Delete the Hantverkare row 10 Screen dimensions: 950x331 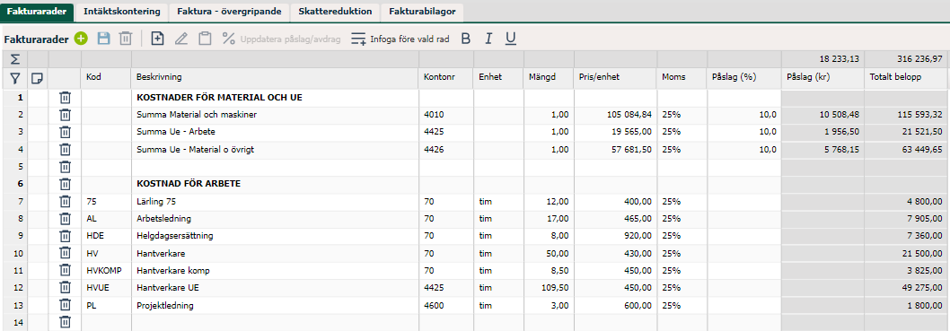tap(65, 254)
